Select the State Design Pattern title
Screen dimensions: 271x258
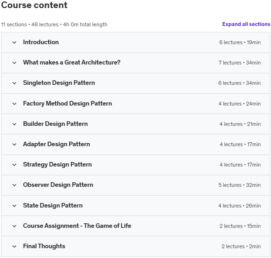(x=53, y=205)
